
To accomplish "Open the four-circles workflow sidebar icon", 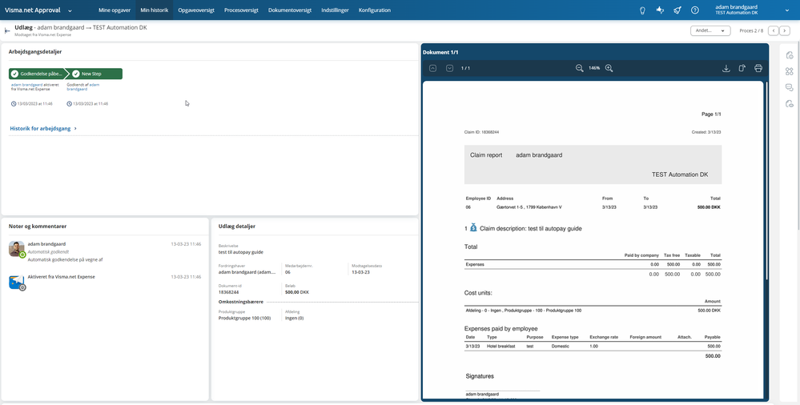I will [x=790, y=71].
